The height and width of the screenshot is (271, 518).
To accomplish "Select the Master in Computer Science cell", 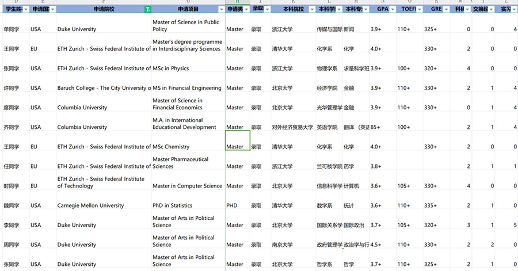I will (187, 186).
